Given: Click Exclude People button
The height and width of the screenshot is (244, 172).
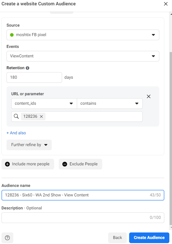Looking at the screenshot, I should tap(80, 164).
